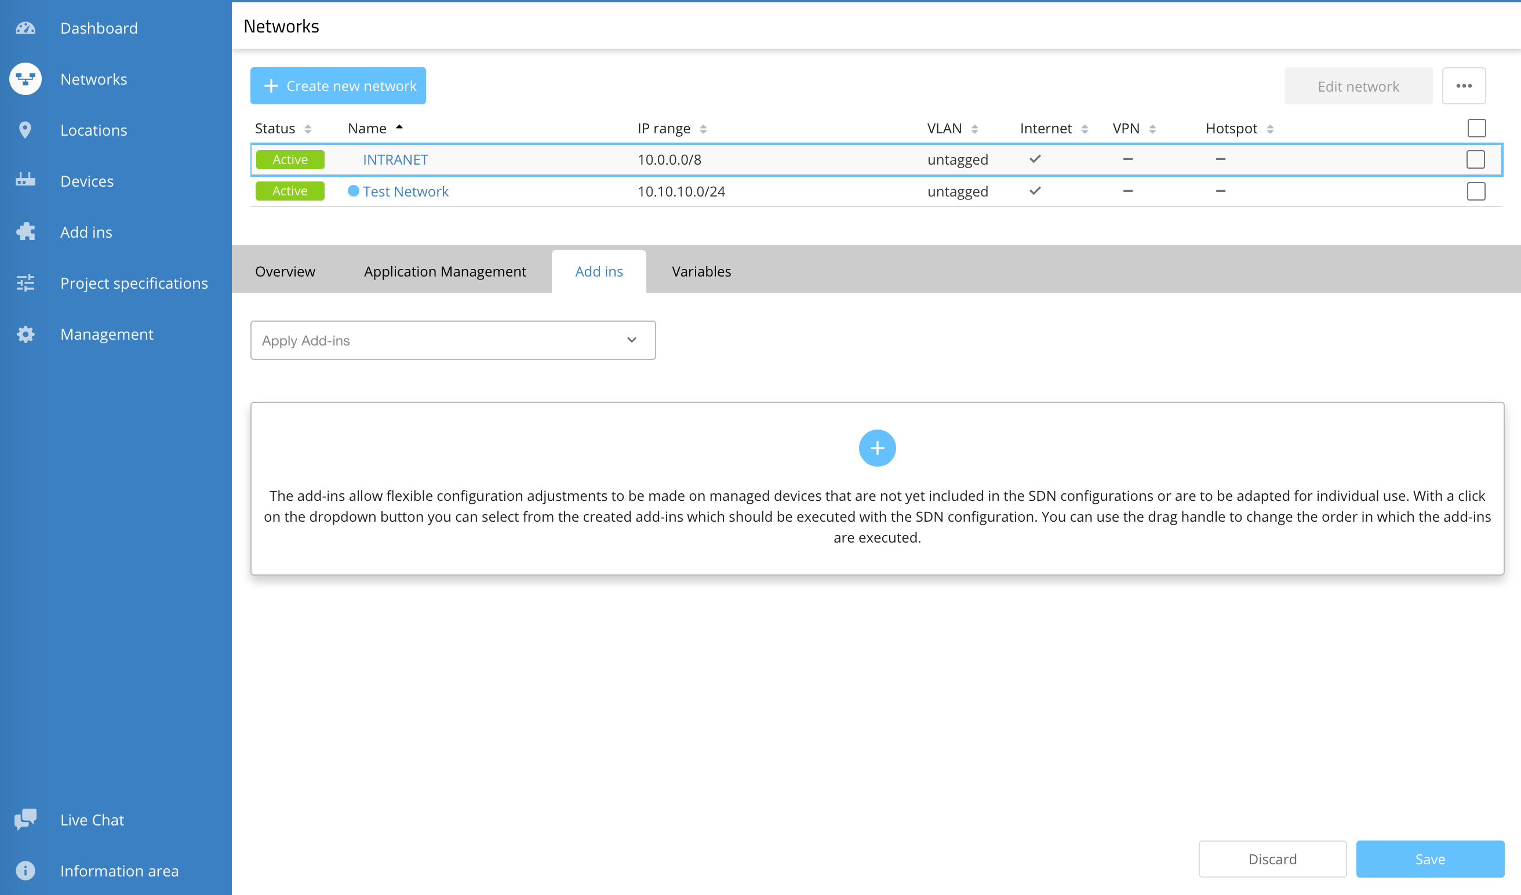Click the Locations pin icon

26,130
